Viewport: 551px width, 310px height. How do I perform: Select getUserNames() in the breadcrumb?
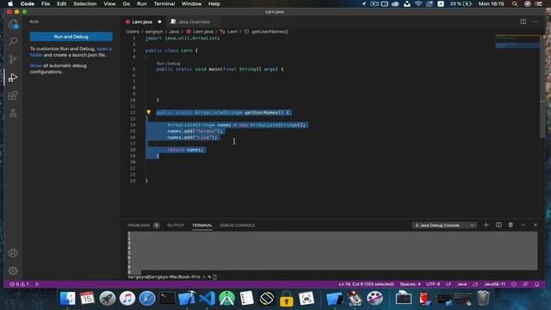pyautogui.click(x=269, y=32)
